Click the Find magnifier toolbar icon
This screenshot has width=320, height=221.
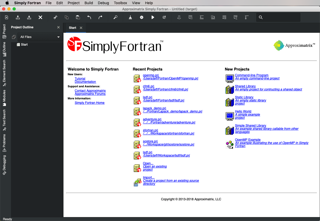(115, 17)
